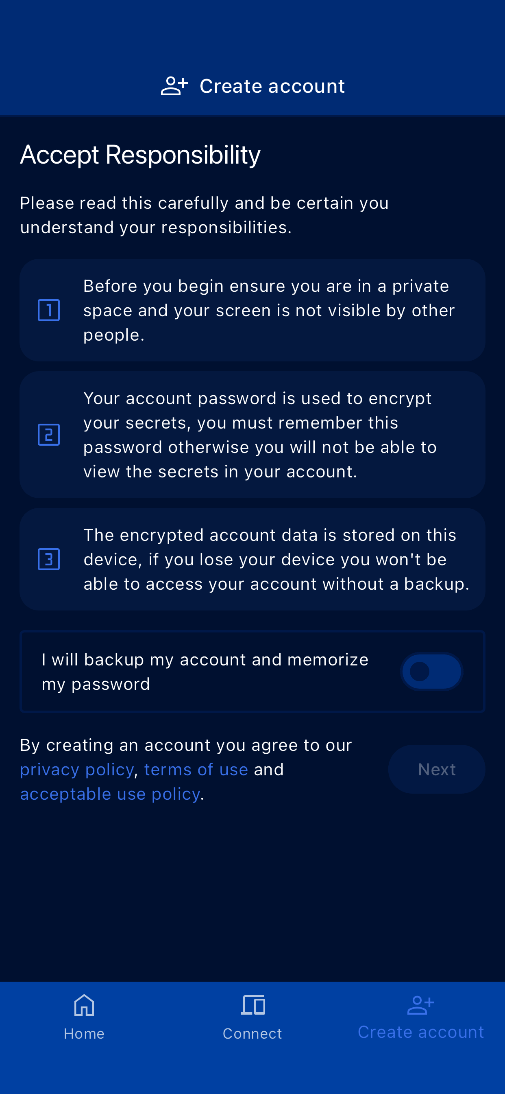Tap the private space warning card
Viewport: 505px width, 1094px height.
pos(268,310)
